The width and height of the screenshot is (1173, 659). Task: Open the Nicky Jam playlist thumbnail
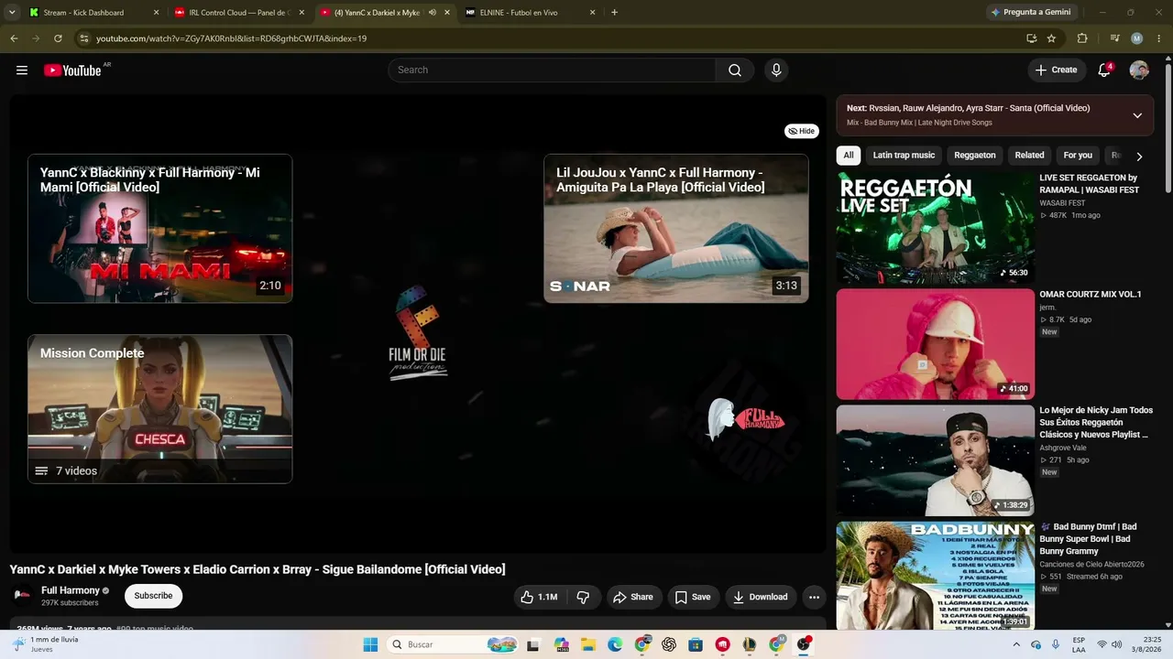point(936,460)
